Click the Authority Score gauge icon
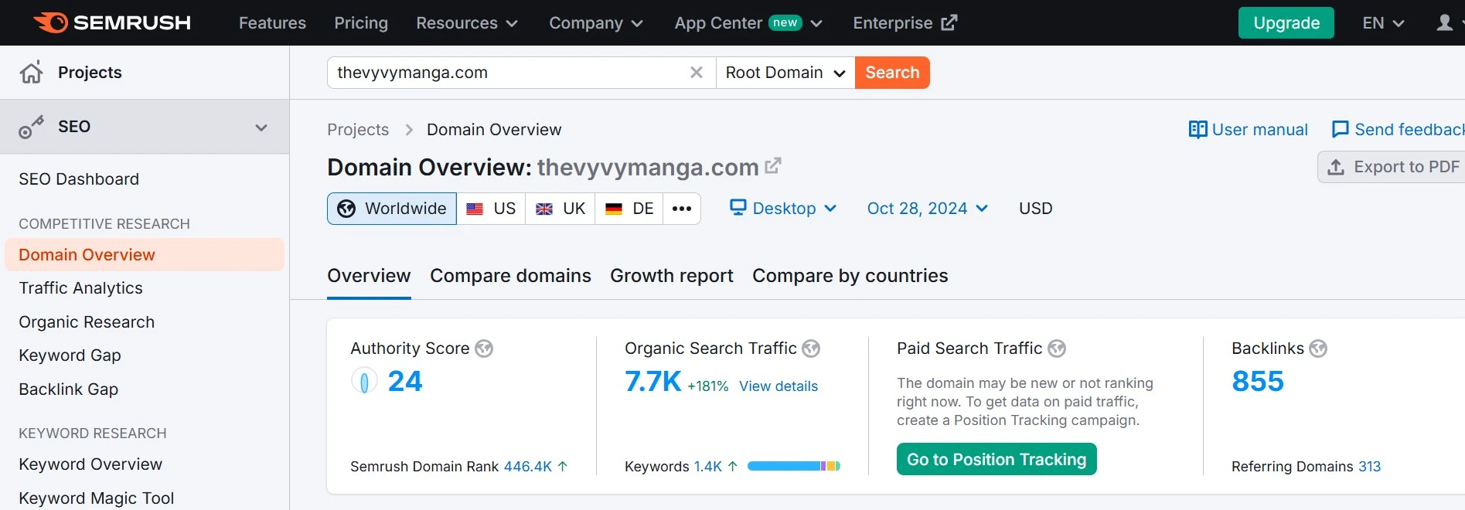This screenshot has width=1465, height=510. pyautogui.click(x=364, y=381)
